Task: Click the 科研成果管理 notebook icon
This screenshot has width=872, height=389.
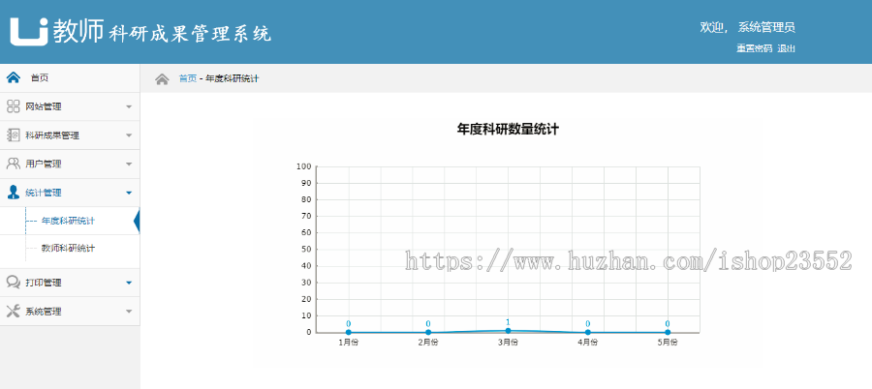Action: point(14,135)
